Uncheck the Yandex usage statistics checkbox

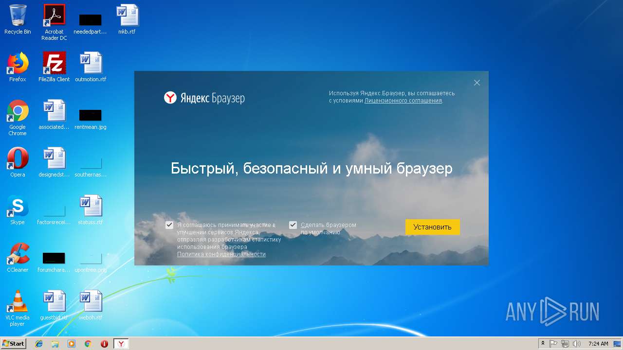coord(169,225)
